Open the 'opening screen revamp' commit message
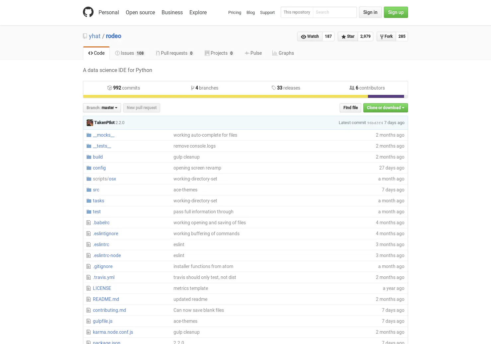The image size is (491, 344). (197, 168)
